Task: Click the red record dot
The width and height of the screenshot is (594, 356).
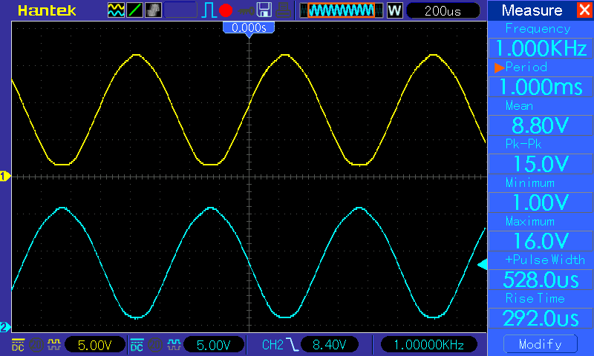Action: coord(226,10)
